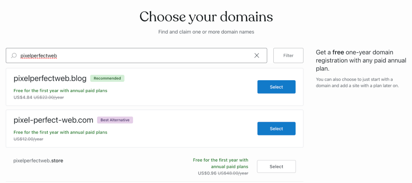Select the pixel-perfect-web.com domain
Screen dimensions: 412x183
276,129
